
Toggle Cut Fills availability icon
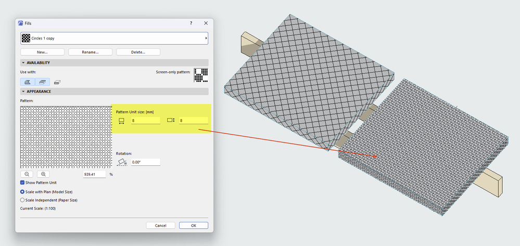coord(57,82)
